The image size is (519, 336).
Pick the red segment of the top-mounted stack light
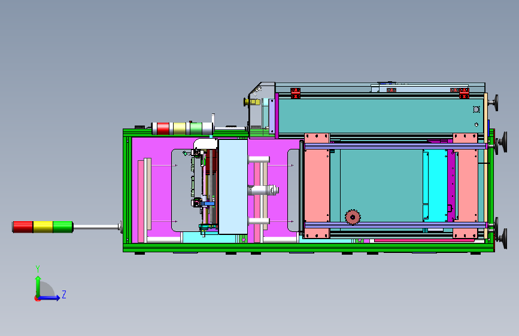click(163, 129)
